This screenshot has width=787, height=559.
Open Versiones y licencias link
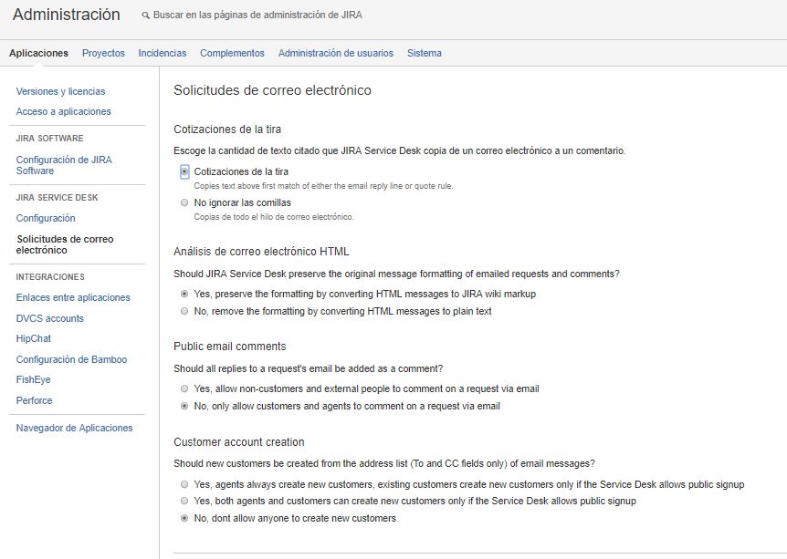tap(61, 91)
